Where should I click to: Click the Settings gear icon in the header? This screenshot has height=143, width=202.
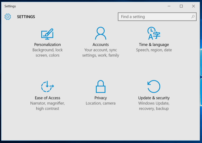(8, 17)
